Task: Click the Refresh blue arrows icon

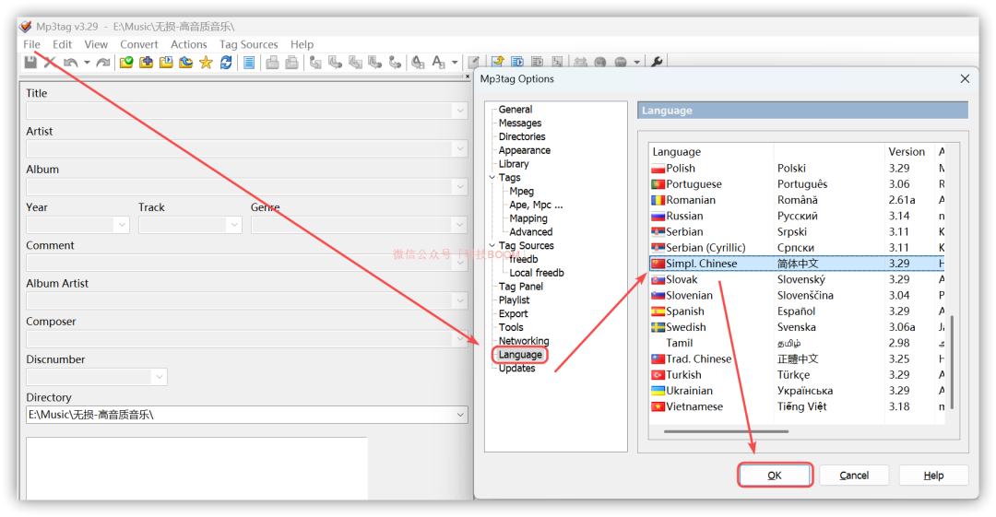Action: (226, 63)
